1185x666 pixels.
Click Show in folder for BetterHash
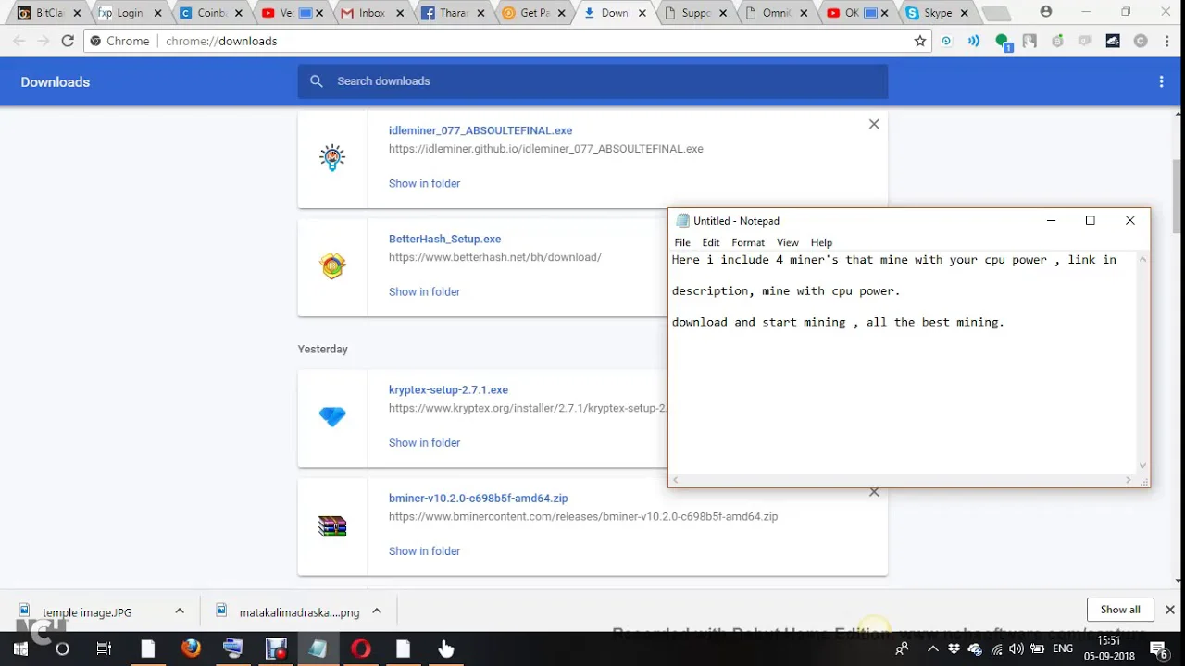pos(424,291)
